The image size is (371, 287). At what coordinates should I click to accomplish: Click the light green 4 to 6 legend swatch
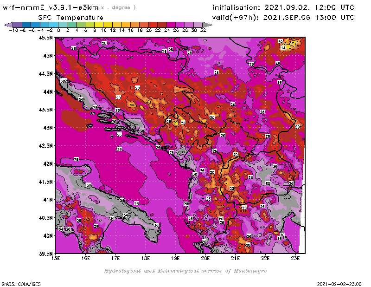tap(80, 25)
